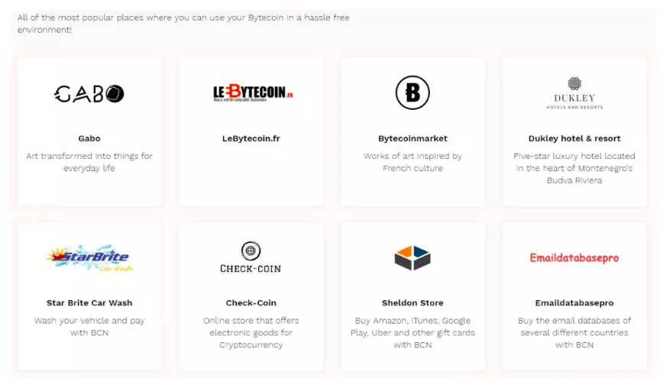Screen dimensions: 663x388
Task: Click the Check-Coin globe logo
Action: [251, 257]
